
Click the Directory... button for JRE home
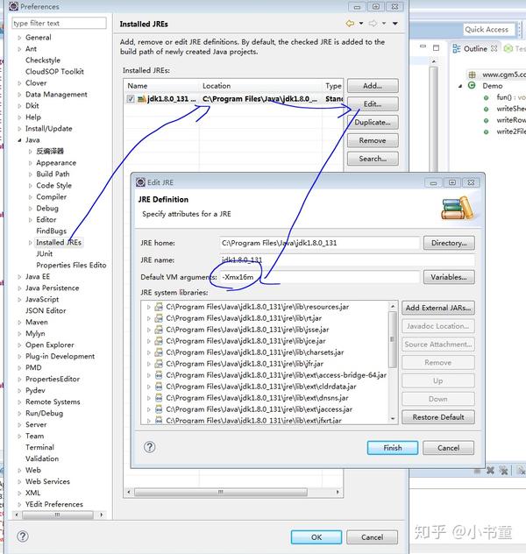point(449,243)
